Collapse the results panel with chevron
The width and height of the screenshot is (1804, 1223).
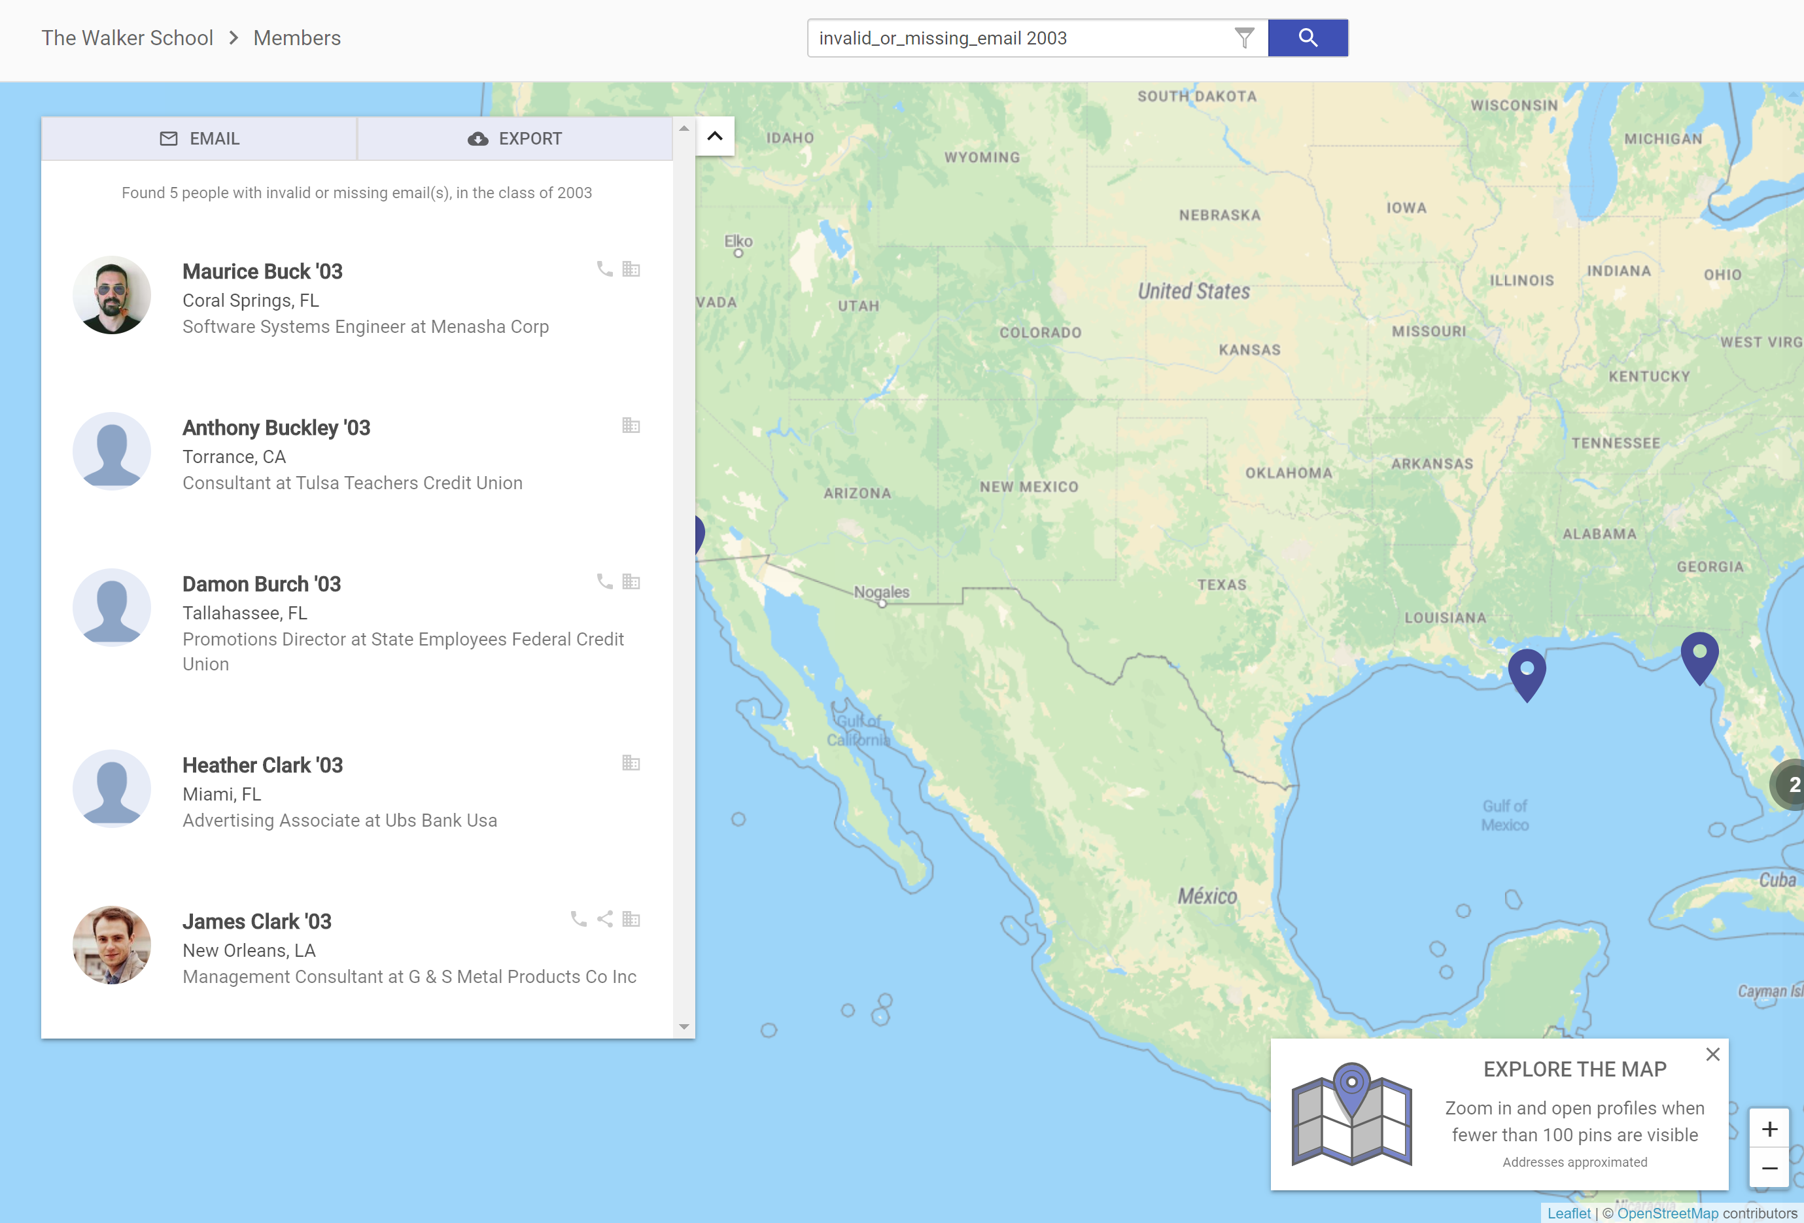715,137
